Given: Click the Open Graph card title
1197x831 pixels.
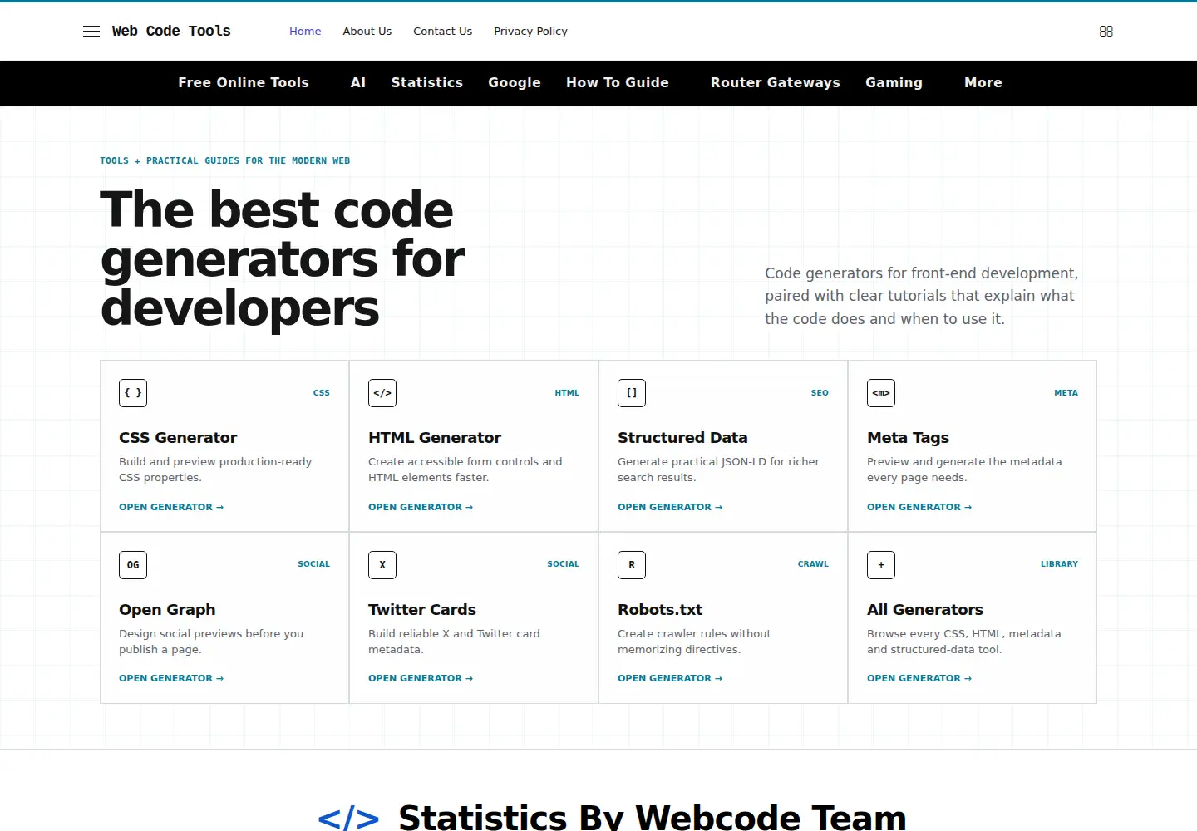Looking at the screenshot, I should click(x=167, y=610).
